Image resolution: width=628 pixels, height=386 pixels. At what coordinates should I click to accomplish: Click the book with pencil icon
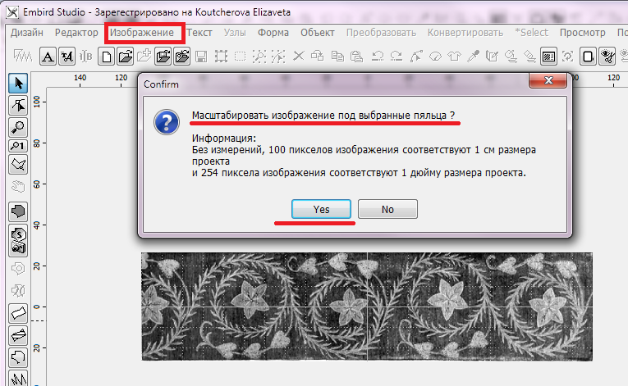point(492,57)
